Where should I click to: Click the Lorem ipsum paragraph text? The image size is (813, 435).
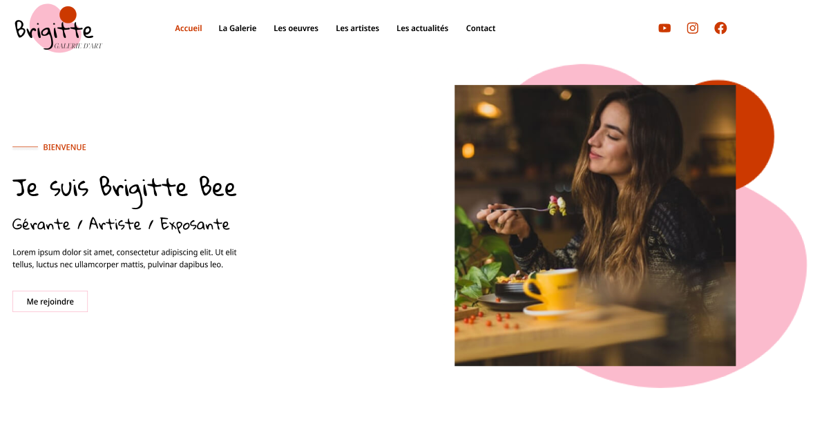coord(124,258)
